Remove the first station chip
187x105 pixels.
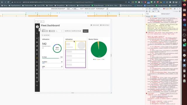point(47,31)
